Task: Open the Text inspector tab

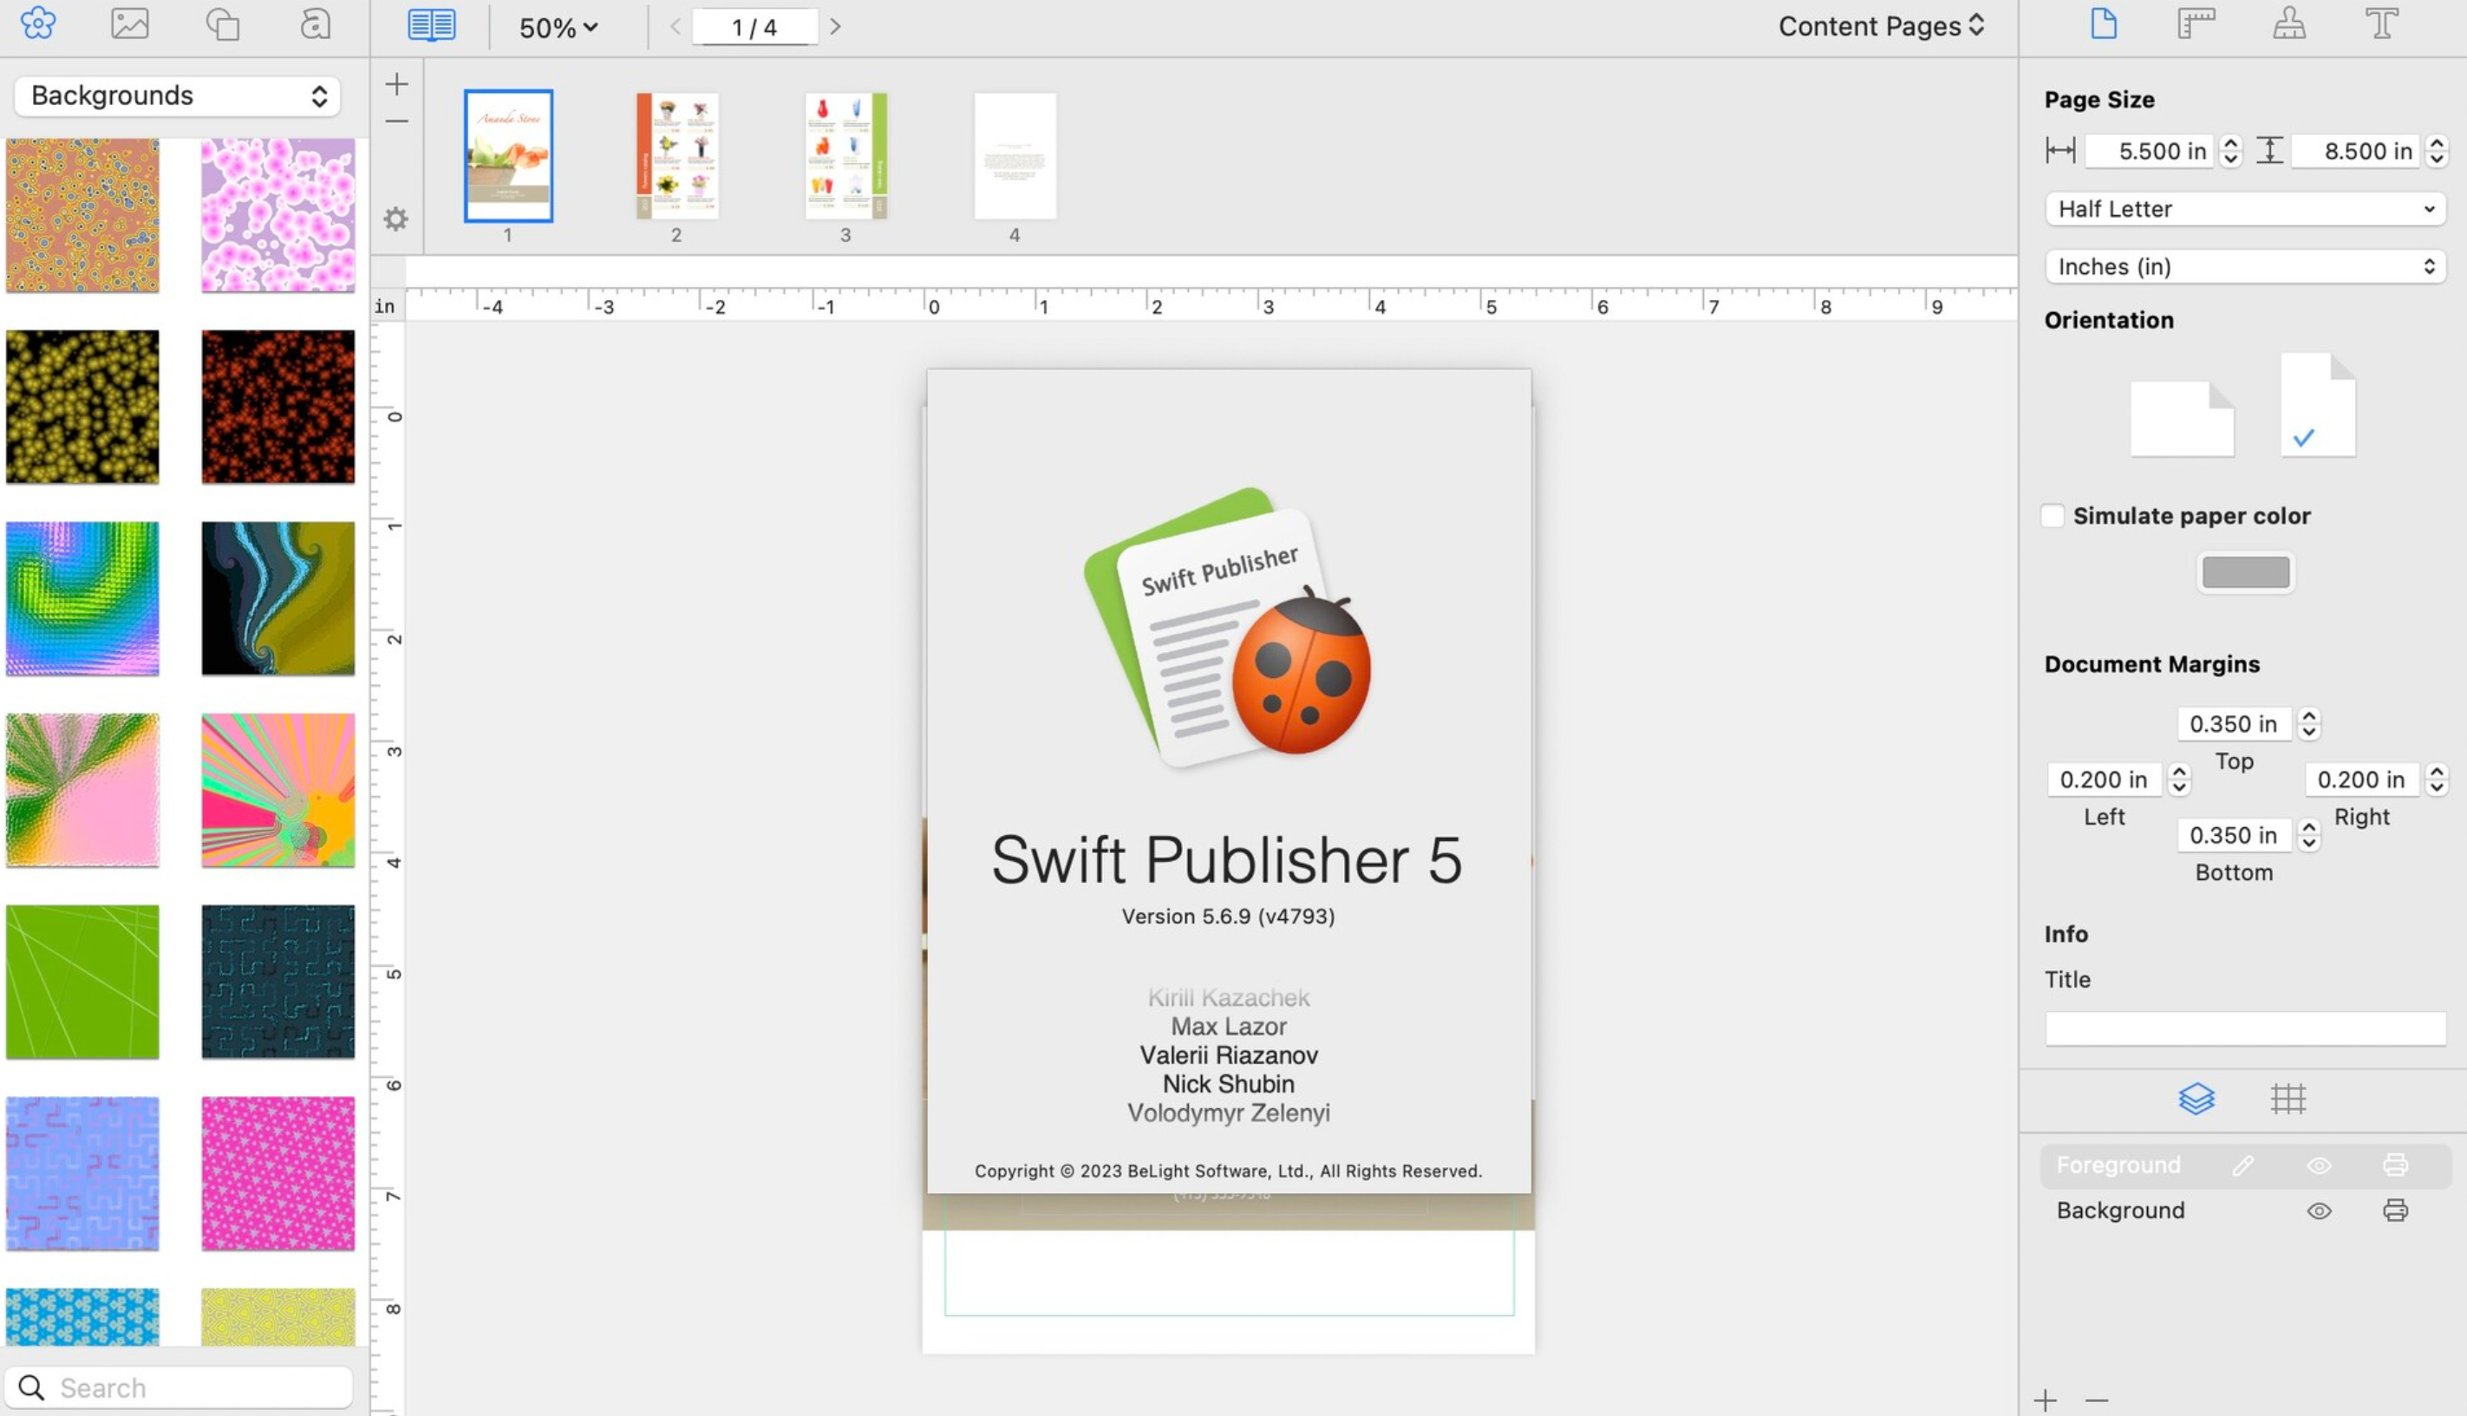Action: (2381, 23)
